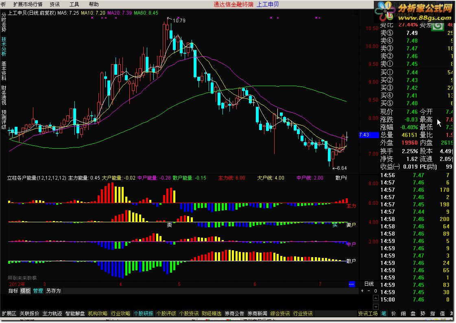Open the 财经精选 tab
This screenshot has height=323, width=456.
(x=212, y=313)
